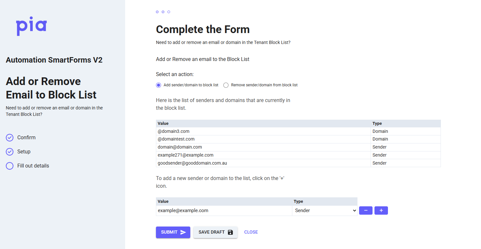Click the Close link
The image size is (481, 249).
[x=251, y=232]
